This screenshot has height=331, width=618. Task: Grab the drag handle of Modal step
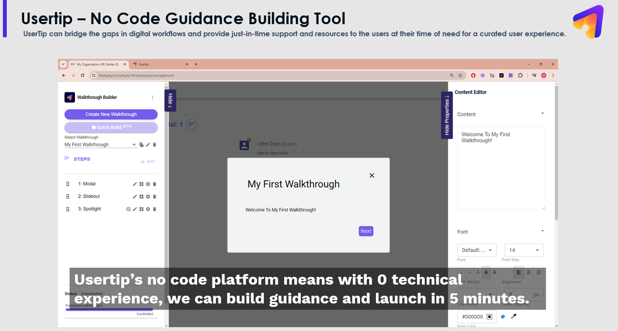pos(68,184)
